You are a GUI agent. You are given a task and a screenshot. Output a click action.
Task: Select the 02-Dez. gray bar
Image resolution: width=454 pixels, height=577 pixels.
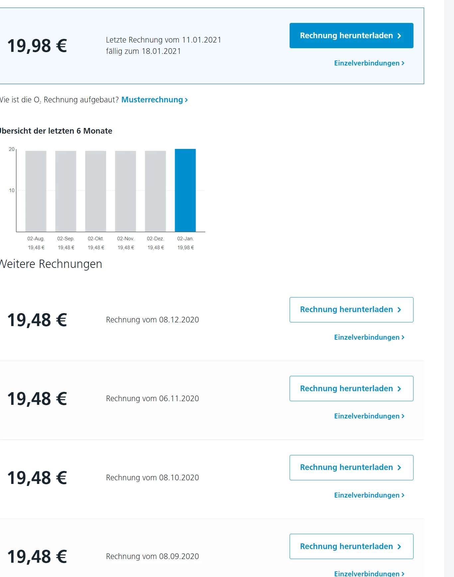pyautogui.click(x=155, y=191)
